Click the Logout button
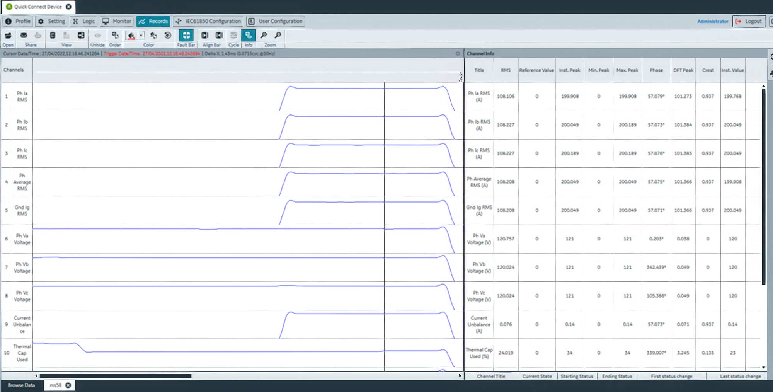The height and width of the screenshot is (392, 773). pos(749,21)
